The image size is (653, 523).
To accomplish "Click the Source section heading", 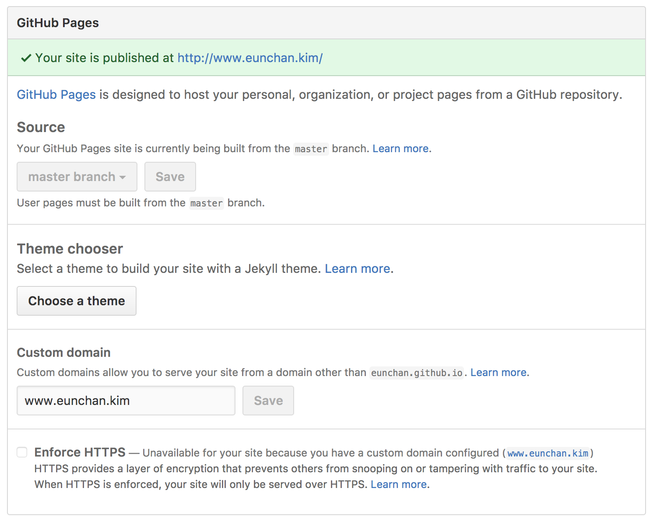I will (x=41, y=127).
